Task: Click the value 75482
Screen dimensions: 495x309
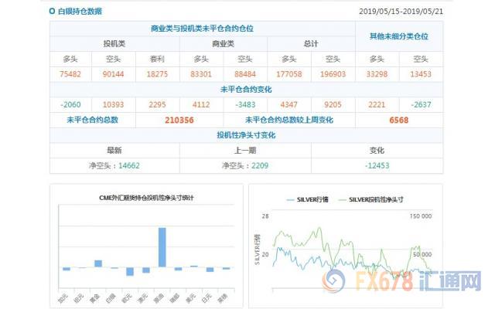Action: tap(70, 74)
